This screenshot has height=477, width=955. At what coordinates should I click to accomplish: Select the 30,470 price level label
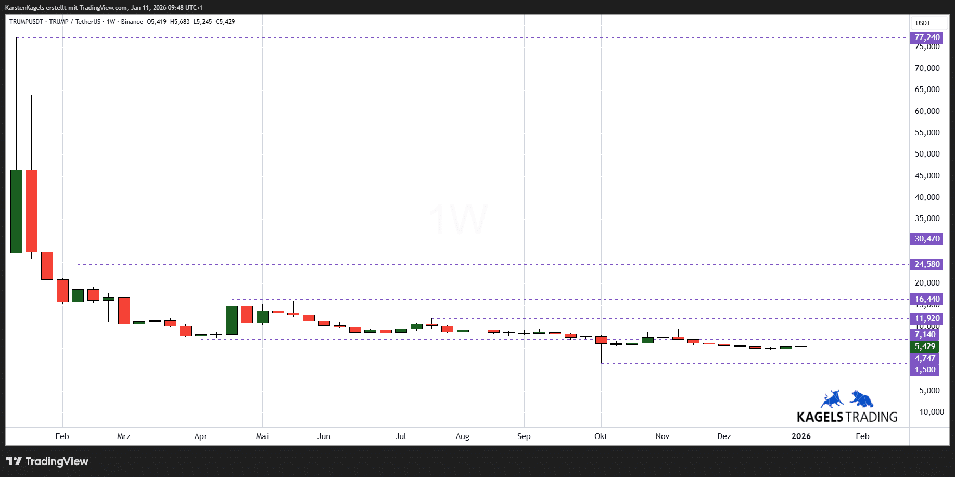(x=927, y=239)
